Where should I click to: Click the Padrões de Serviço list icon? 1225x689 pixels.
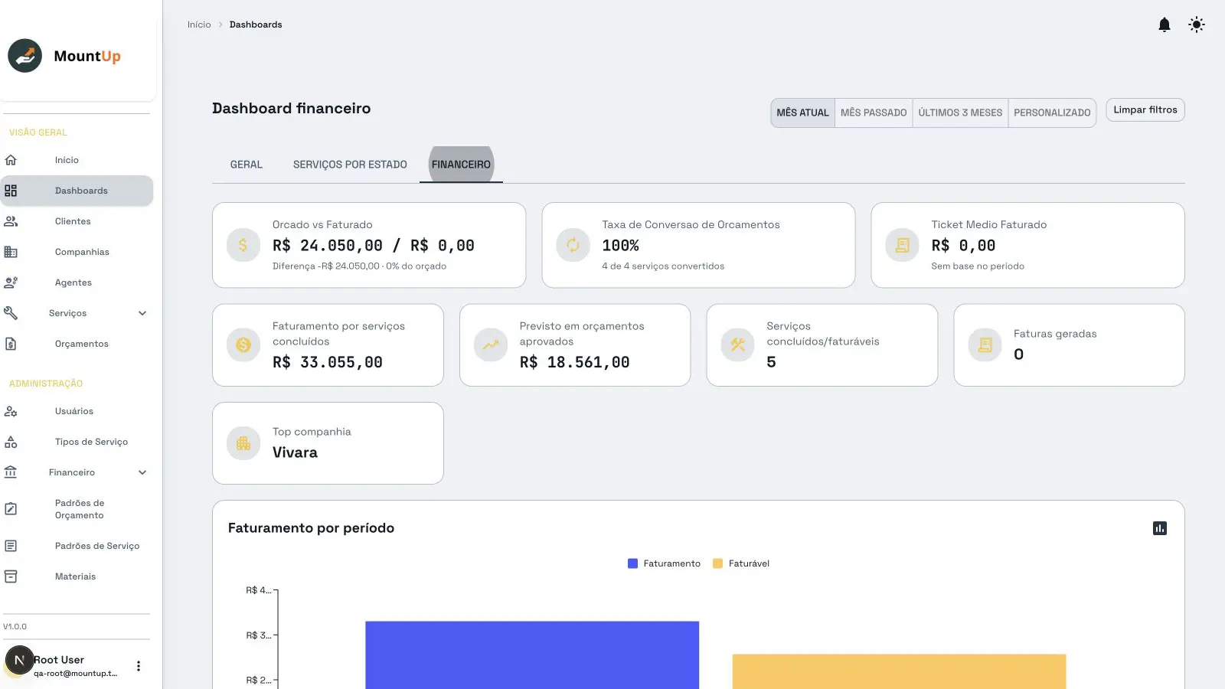(x=11, y=546)
